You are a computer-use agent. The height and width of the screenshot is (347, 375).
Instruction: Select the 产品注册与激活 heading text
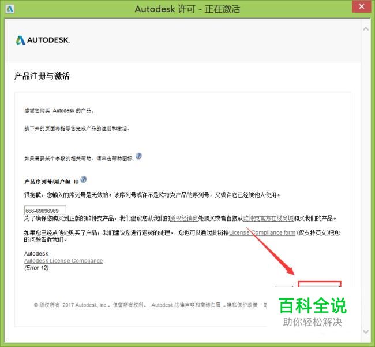tap(42, 76)
